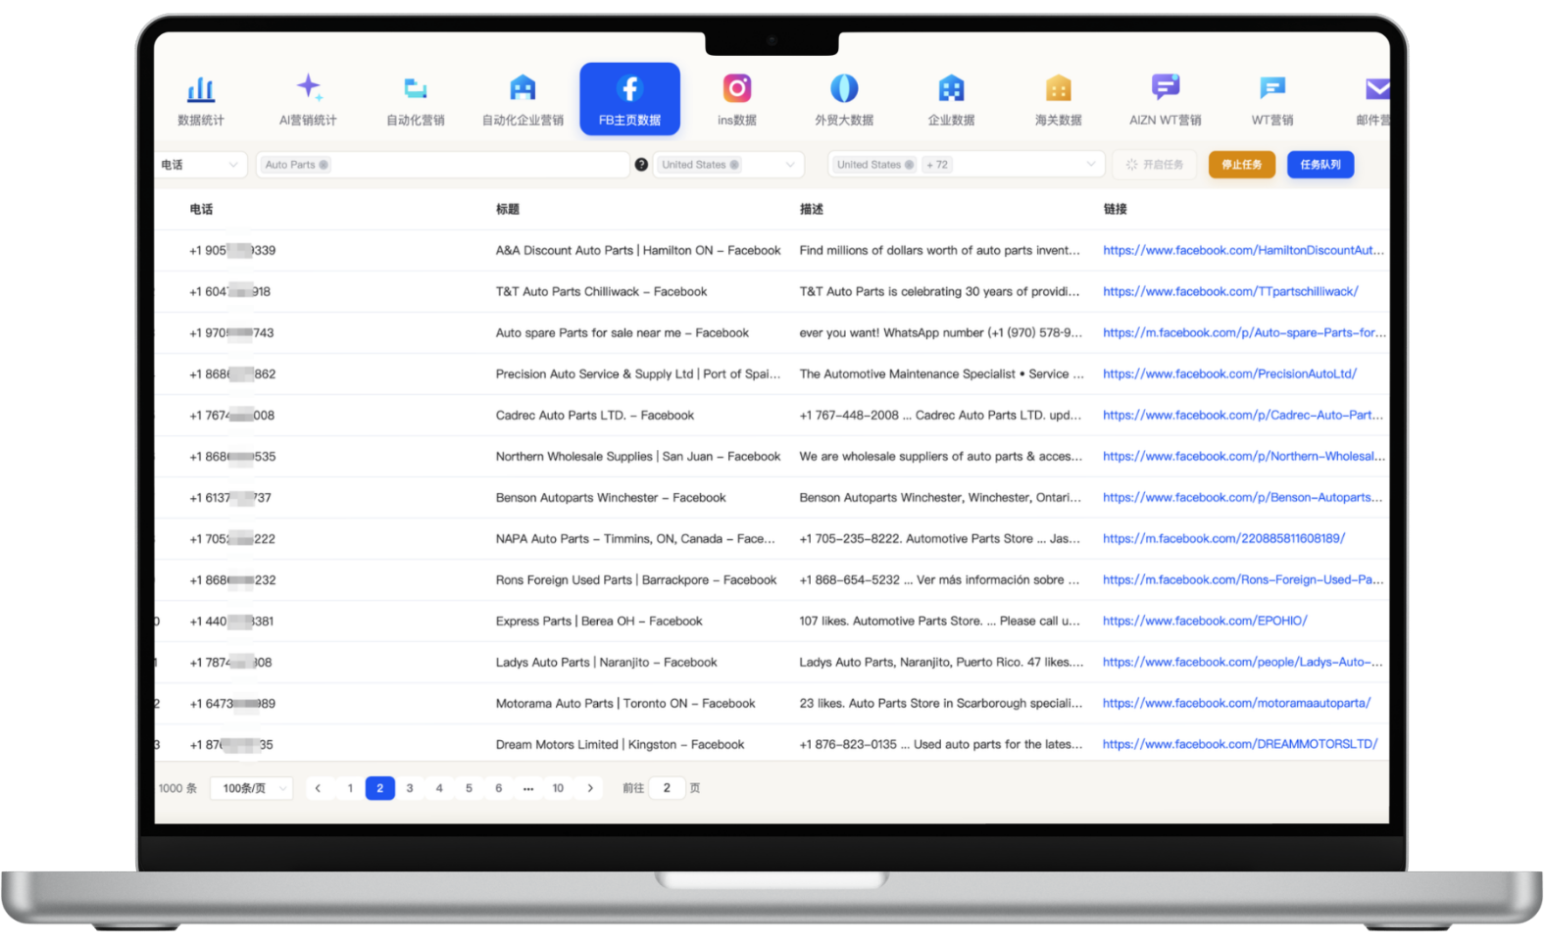The width and height of the screenshot is (1544, 944).
Task: Open the EPOHIO Facebook link
Action: [x=1205, y=621]
